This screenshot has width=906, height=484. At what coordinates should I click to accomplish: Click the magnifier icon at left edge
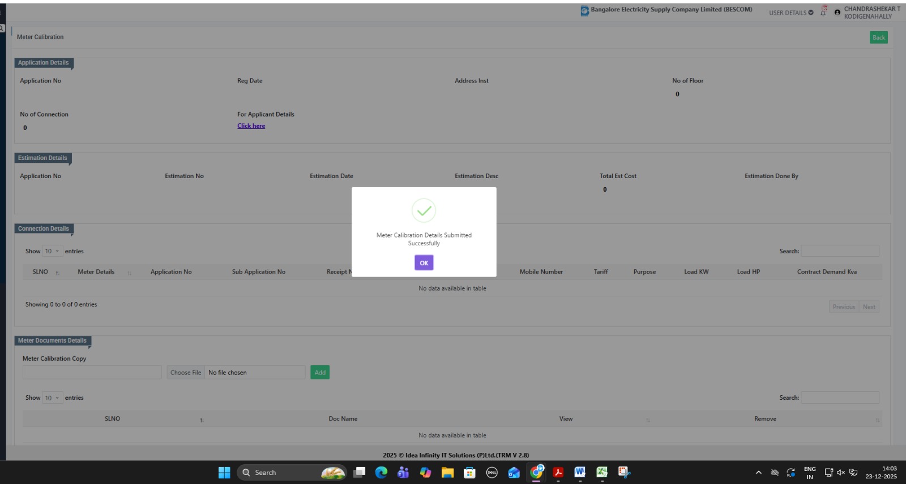(x=2, y=28)
